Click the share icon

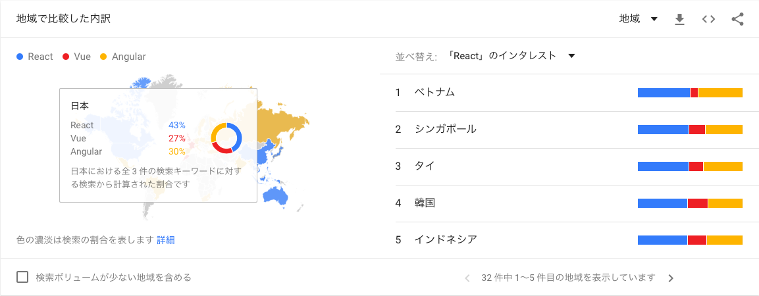(x=737, y=19)
